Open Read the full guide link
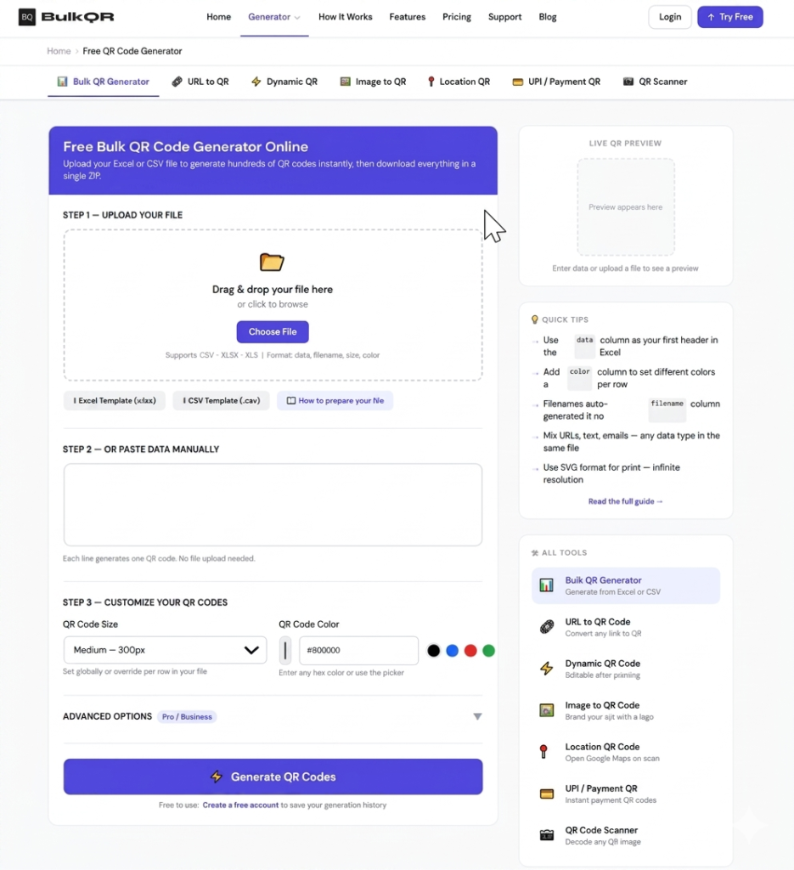 point(625,501)
